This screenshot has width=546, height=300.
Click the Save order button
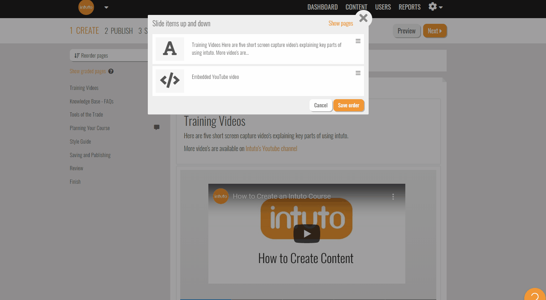349,105
